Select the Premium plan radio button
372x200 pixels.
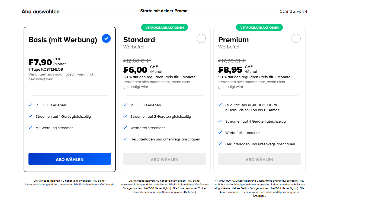(x=296, y=39)
